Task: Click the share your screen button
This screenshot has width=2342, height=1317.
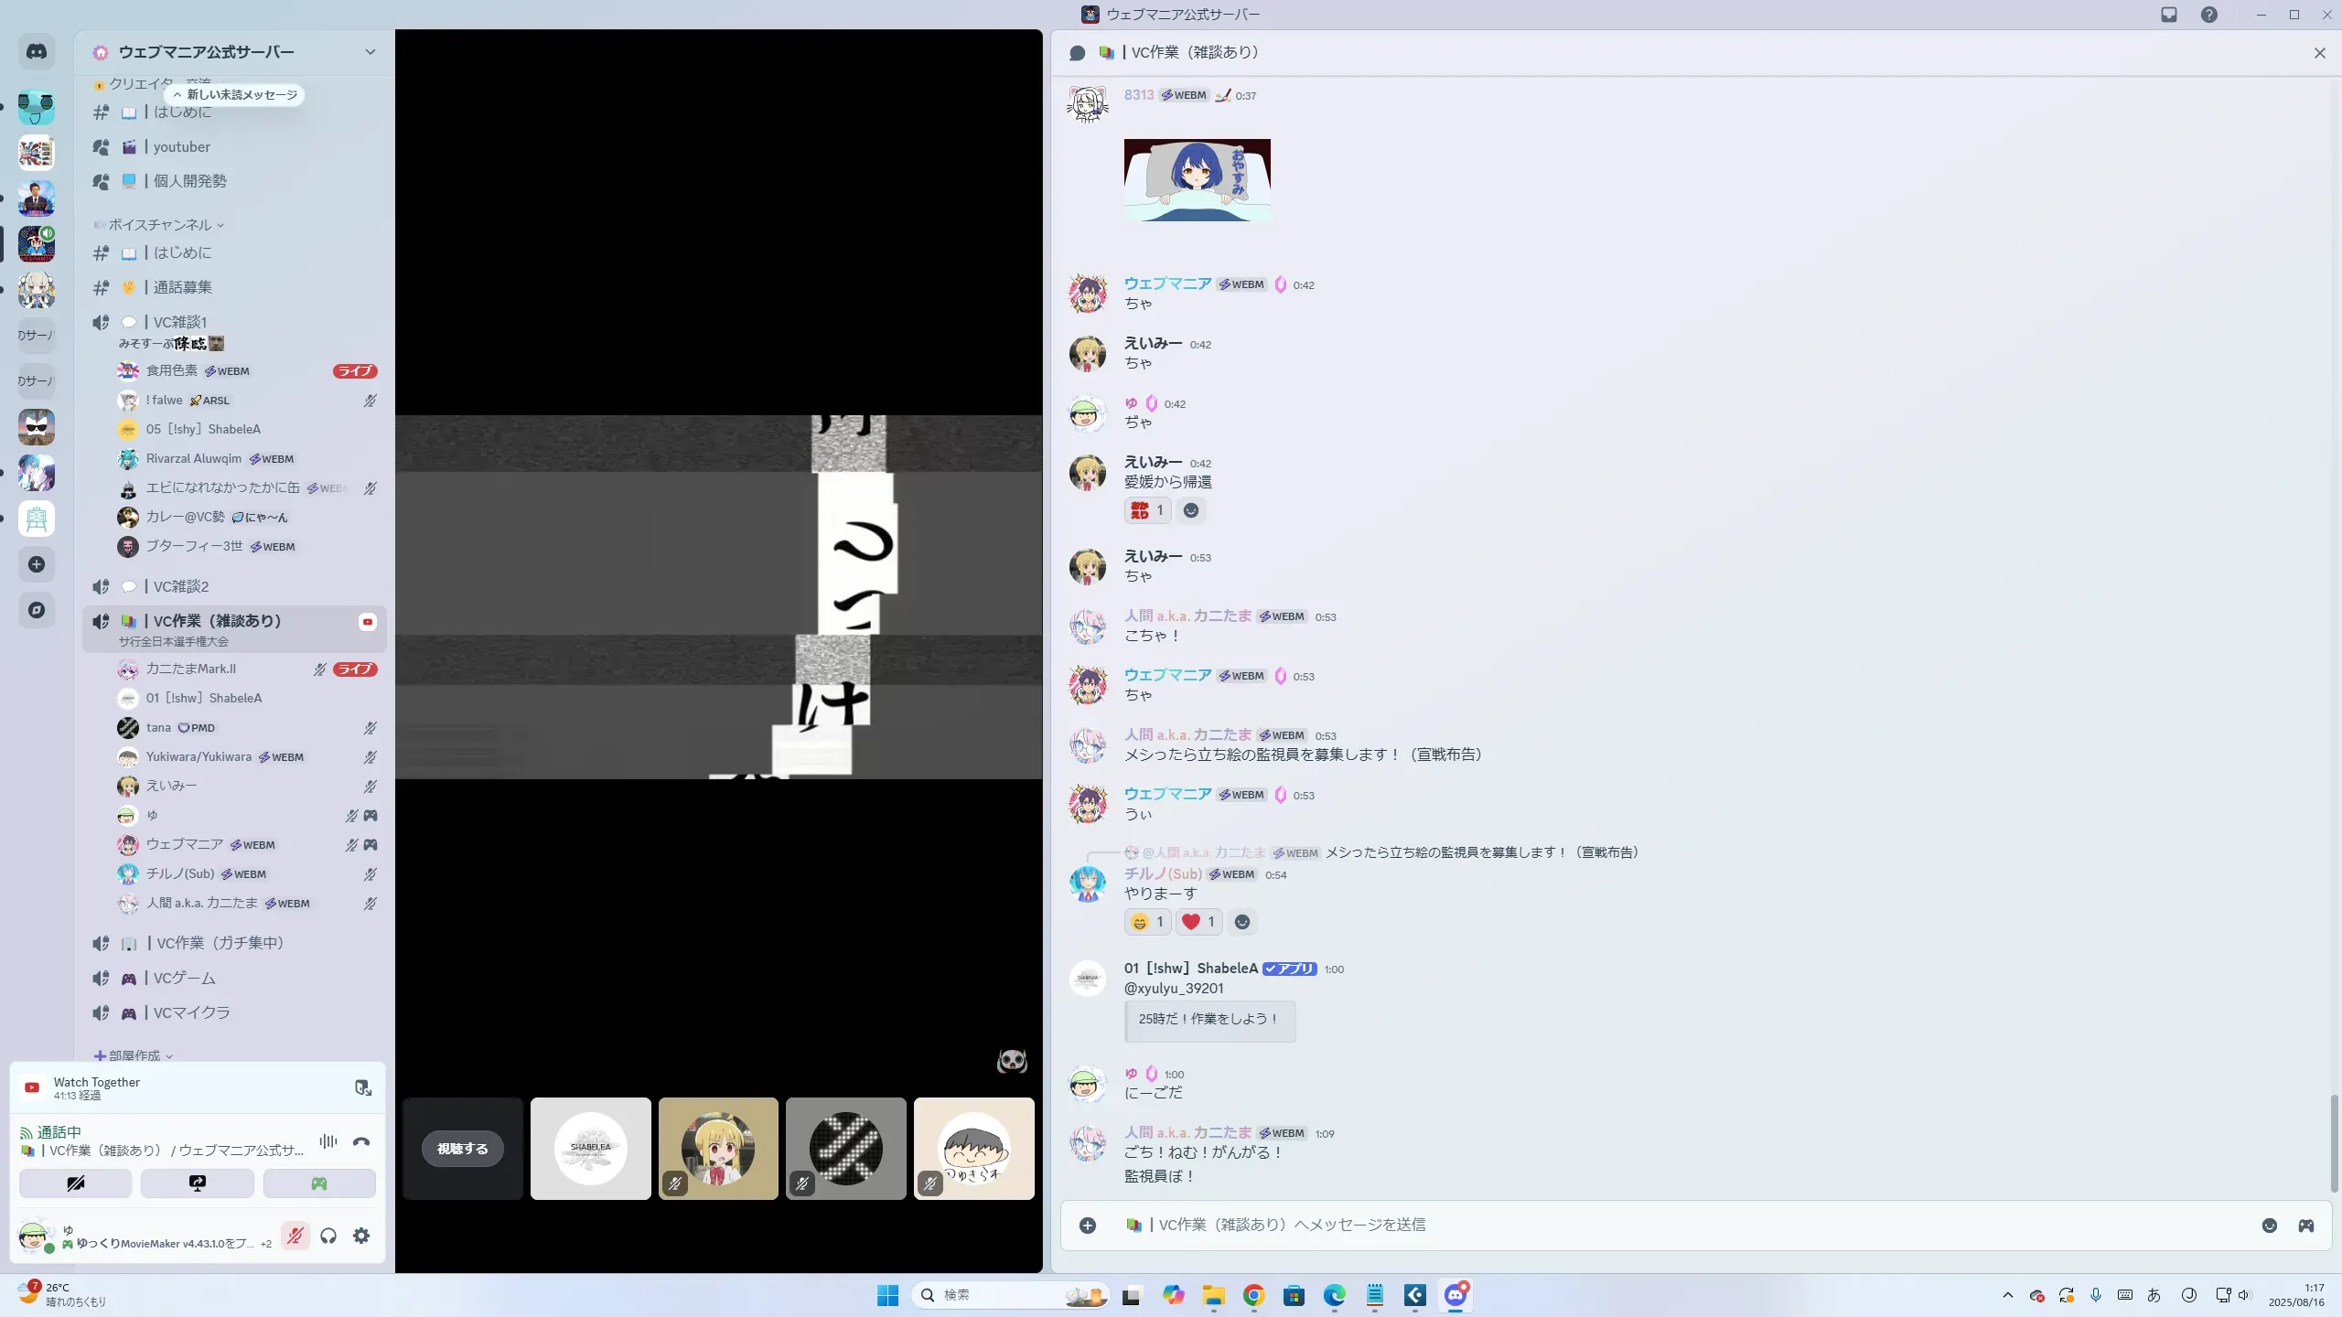Action: click(x=198, y=1183)
